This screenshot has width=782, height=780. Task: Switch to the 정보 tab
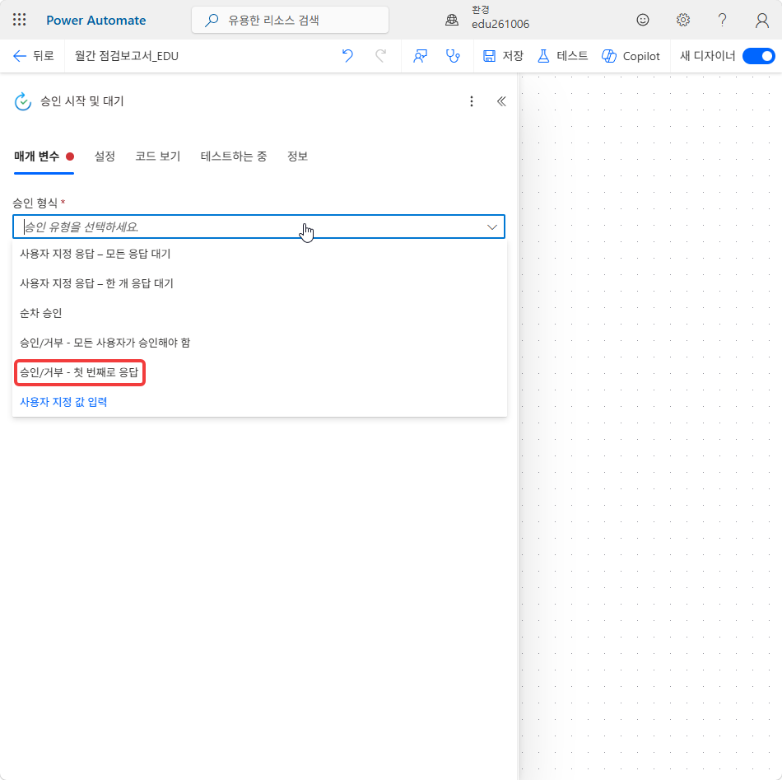point(297,156)
